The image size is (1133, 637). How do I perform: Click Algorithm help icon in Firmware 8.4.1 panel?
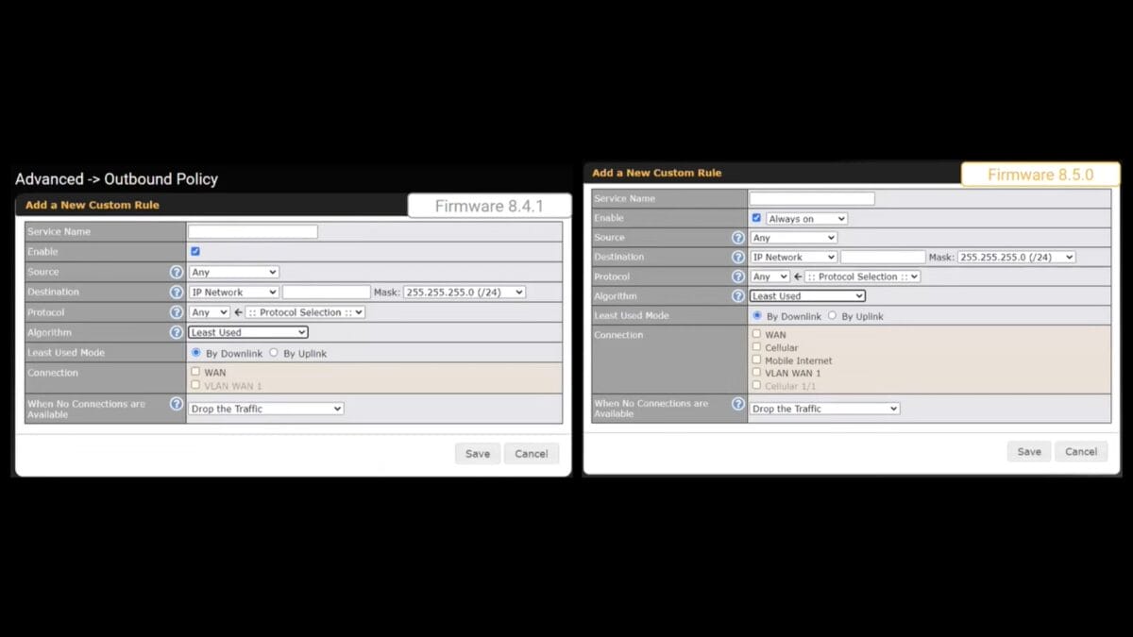[x=176, y=332]
